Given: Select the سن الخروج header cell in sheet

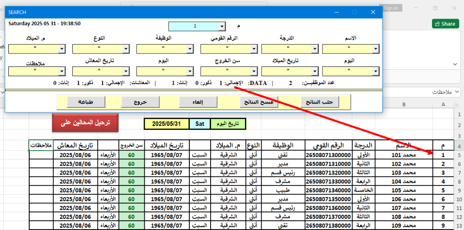Looking at the screenshot, I should click(132, 145).
